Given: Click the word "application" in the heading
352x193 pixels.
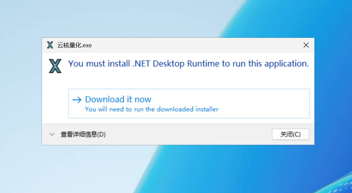Looking at the screenshot, I should [286, 64].
